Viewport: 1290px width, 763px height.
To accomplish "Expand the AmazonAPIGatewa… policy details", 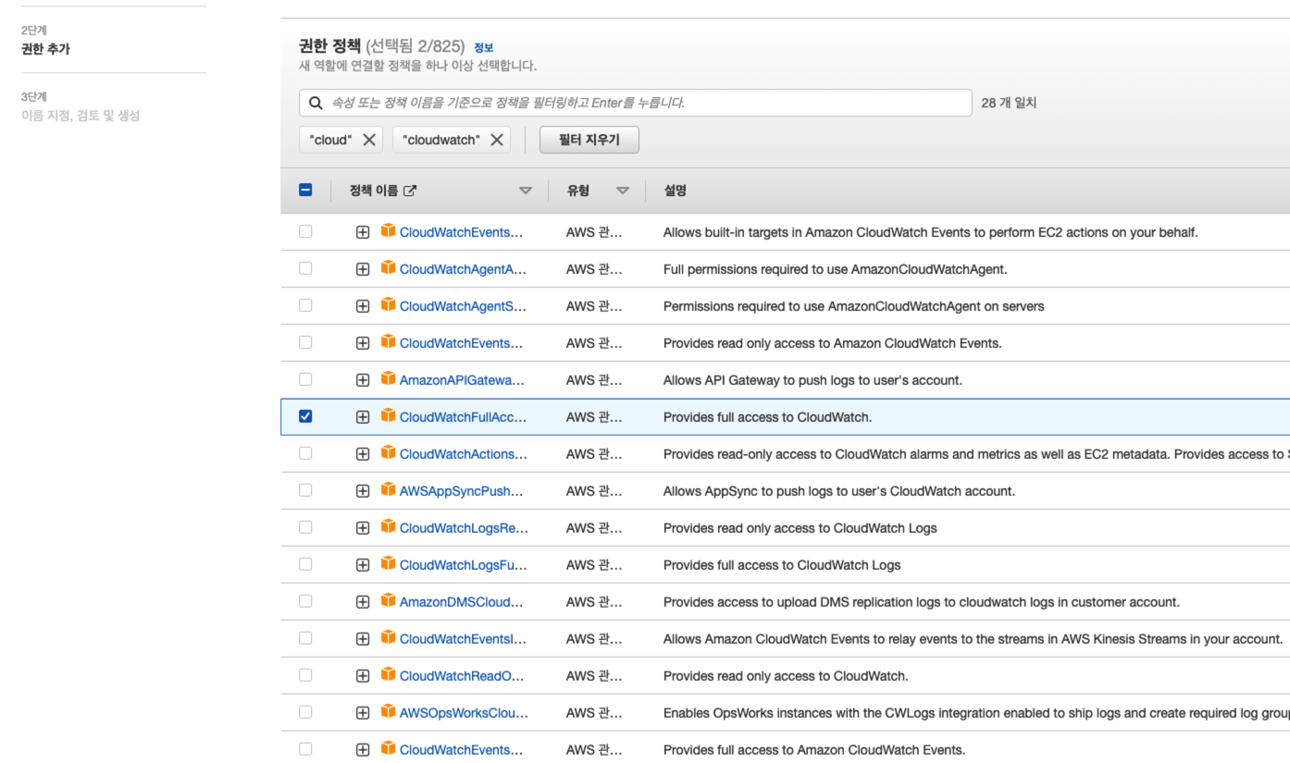I will click(x=363, y=380).
